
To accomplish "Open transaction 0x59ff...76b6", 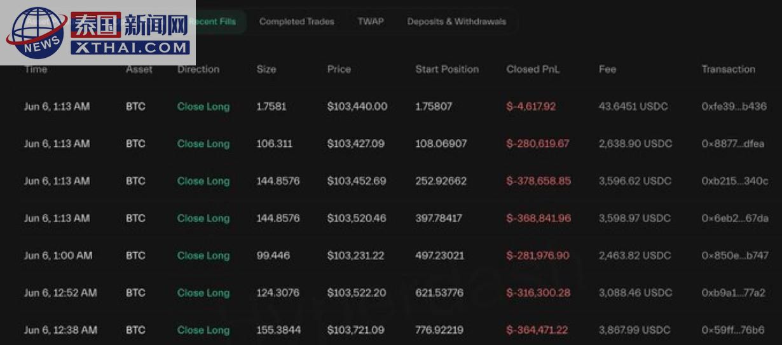I will (x=733, y=330).
